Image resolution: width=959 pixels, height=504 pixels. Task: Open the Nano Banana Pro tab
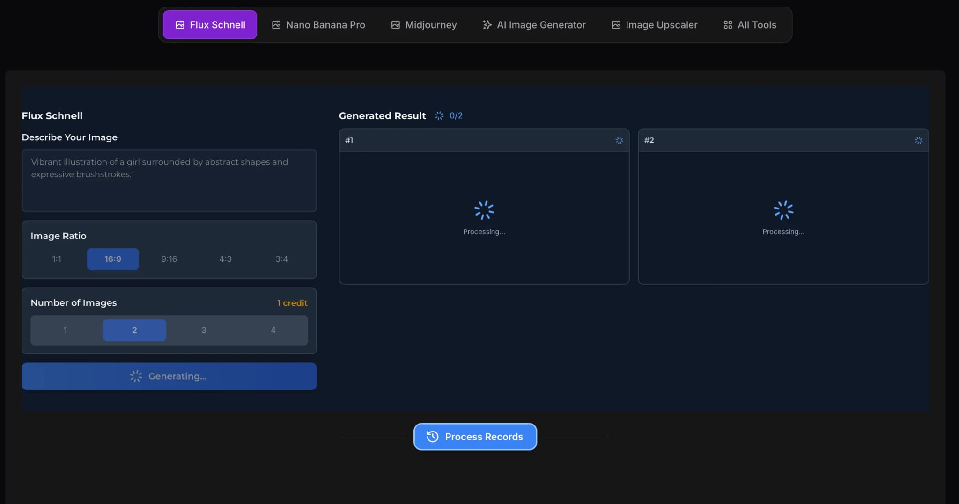coord(318,25)
